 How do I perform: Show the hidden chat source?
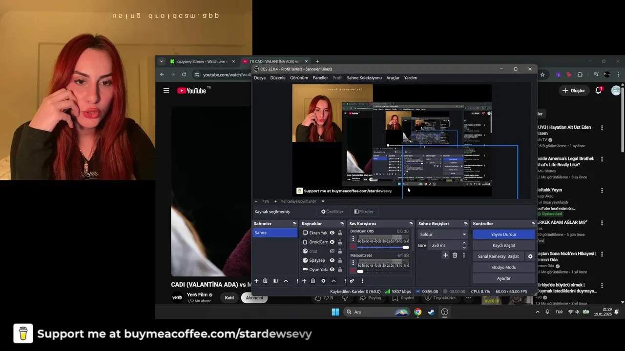point(332,252)
